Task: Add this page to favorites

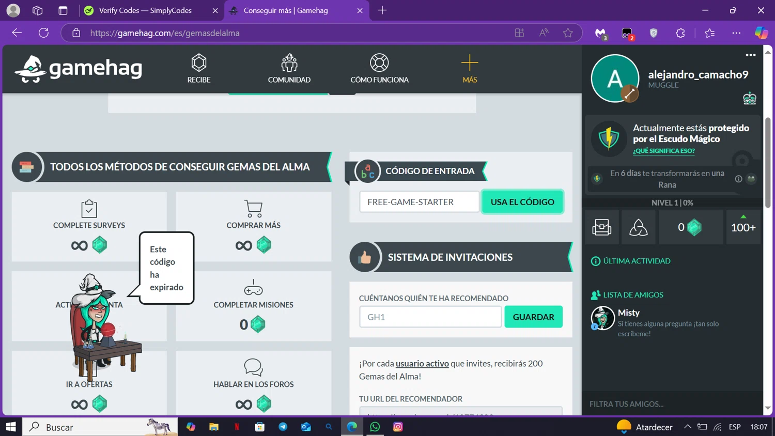Action: click(x=568, y=33)
